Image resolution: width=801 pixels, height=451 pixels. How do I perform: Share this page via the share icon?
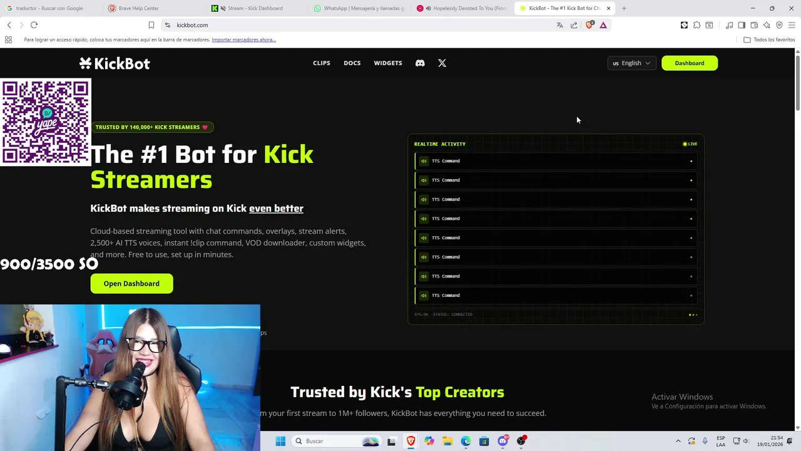tap(574, 25)
